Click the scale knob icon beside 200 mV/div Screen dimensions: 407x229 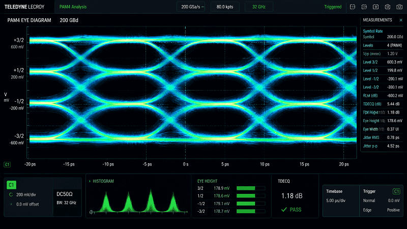tap(11, 194)
